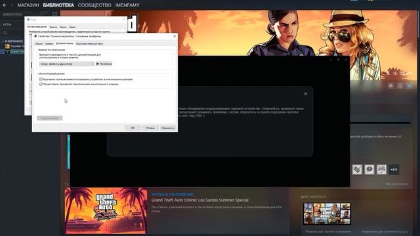This screenshot has width=420, height=236.
Task: Open the third achievement badge icon
Action: tap(381, 169)
